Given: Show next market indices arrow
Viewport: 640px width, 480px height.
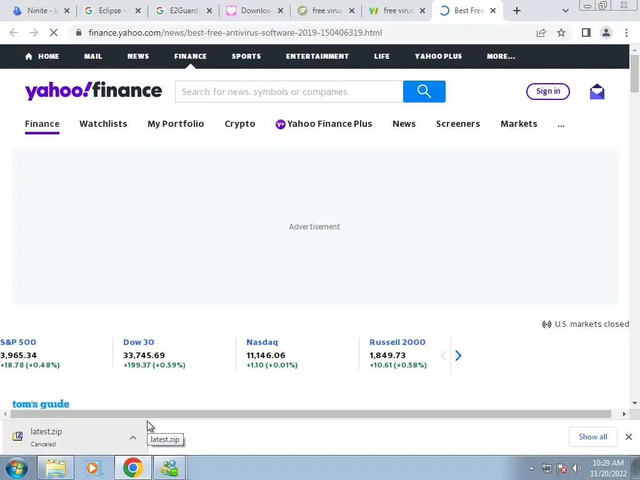Looking at the screenshot, I should click(x=458, y=356).
